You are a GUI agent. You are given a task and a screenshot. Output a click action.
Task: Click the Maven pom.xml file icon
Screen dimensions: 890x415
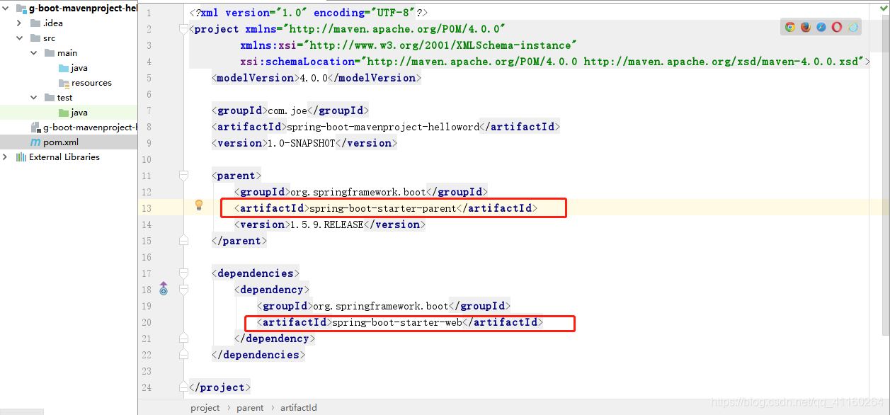pos(35,142)
